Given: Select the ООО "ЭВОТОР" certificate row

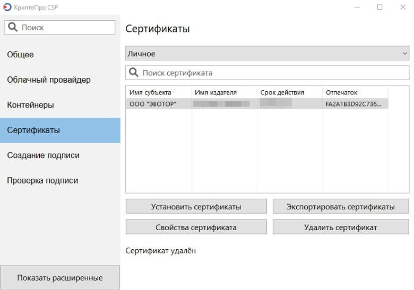Looking at the screenshot, I should coord(257,103).
